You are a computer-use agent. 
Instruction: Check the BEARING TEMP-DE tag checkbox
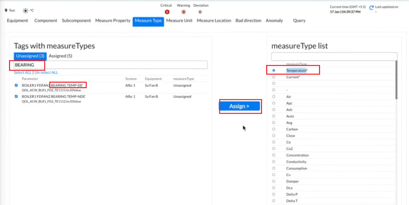coord(16,85)
